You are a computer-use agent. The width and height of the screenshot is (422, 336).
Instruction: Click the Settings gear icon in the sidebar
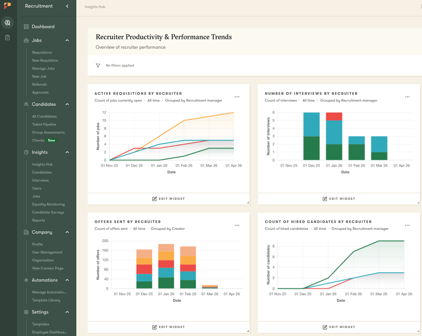[x=26, y=312]
